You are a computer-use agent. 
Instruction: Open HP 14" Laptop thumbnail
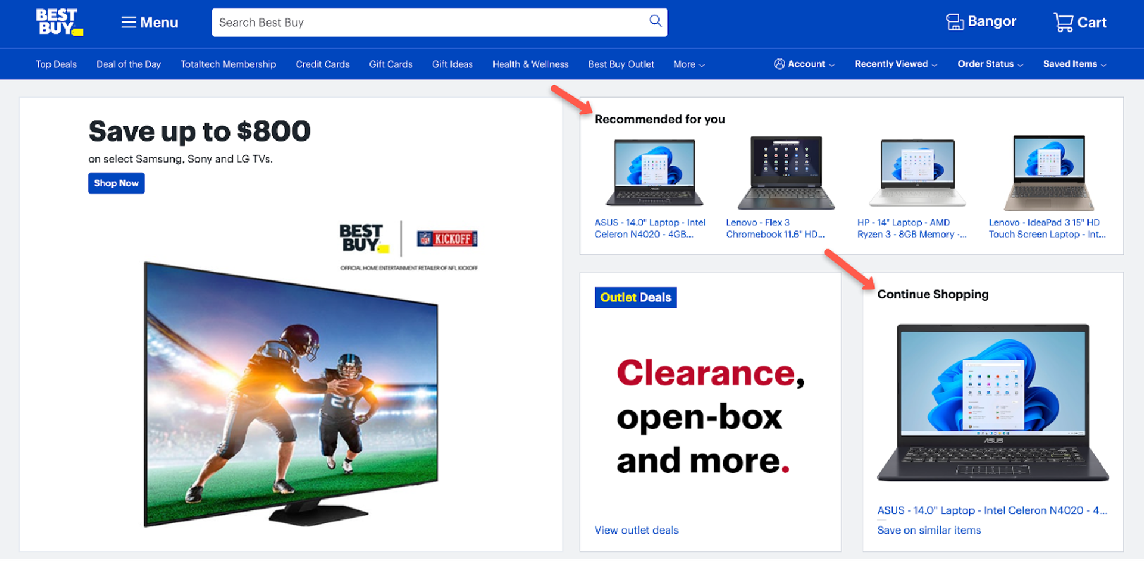pos(918,173)
